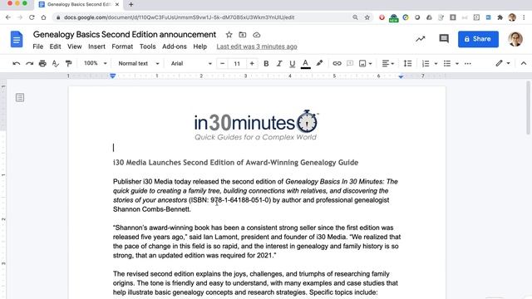Open the View menu
This screenshot has height=299, width=532.
[74, 47]
